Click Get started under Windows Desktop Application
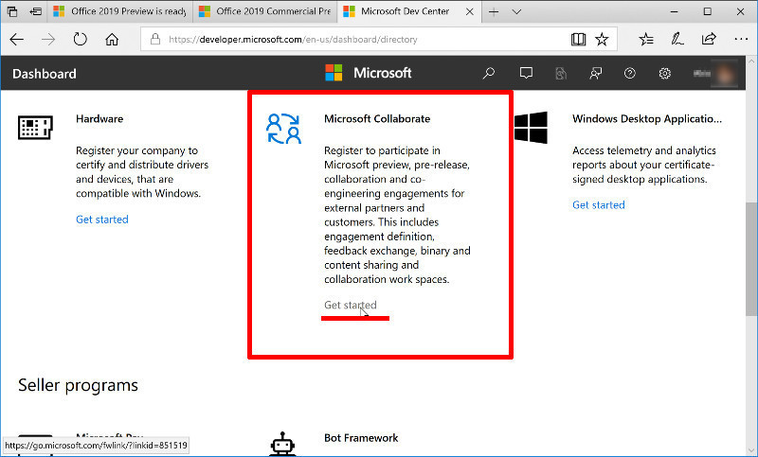 [599, 204]
